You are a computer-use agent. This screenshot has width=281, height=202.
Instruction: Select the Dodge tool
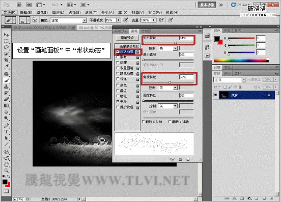(x=6, y=118)
